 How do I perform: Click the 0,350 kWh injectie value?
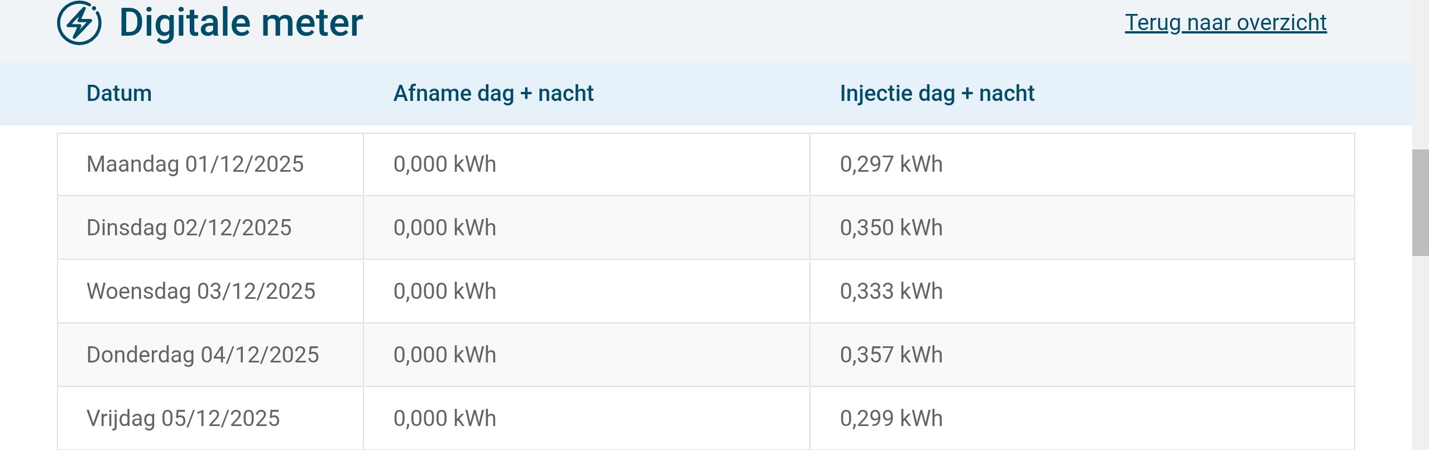point(891,228)
